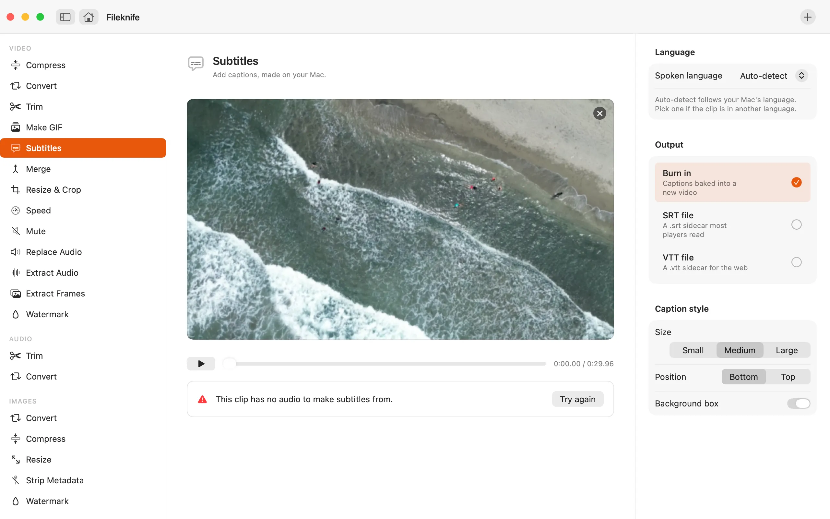Open the images Resize tool

point(83,460)
